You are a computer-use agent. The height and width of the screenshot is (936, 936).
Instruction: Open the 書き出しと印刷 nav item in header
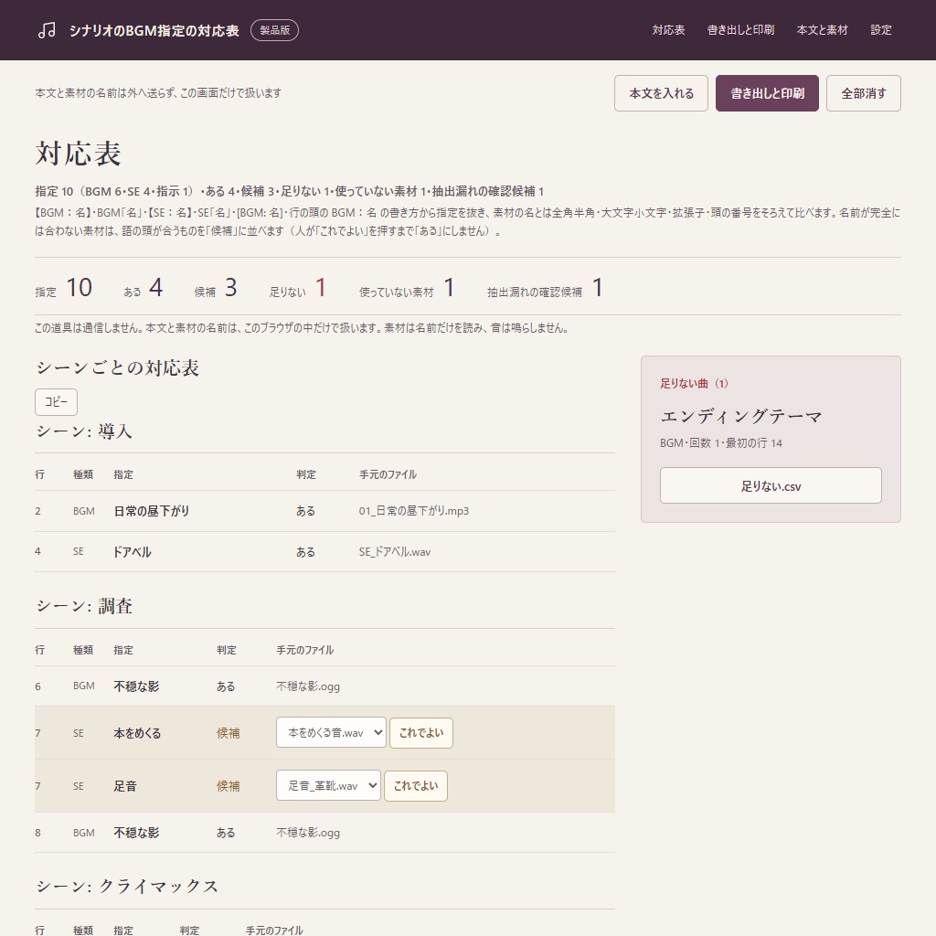click(x=740, y=30)
